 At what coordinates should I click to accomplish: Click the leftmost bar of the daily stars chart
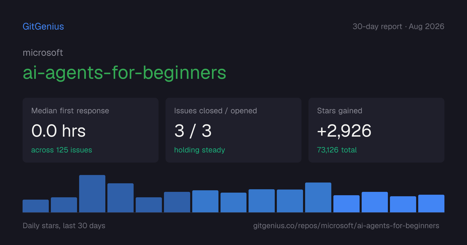pos(36,206)
